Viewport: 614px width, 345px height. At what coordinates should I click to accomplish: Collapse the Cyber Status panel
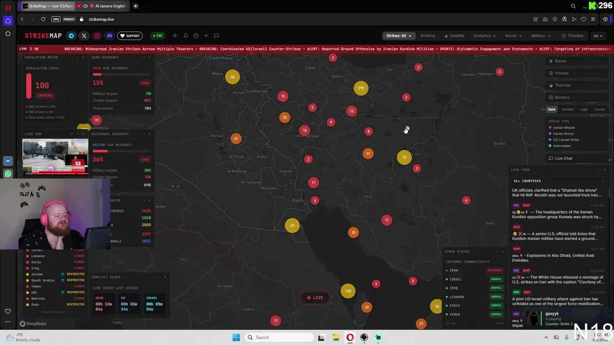tap(496, 251)
